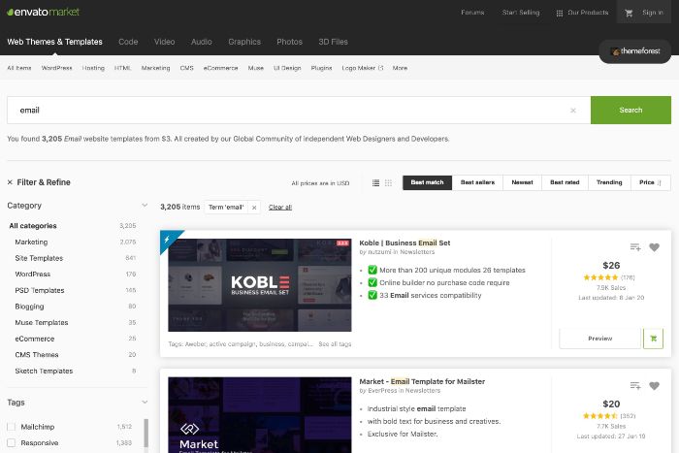679x453 pixels.
Task: Switch to grid view layout icon
Action: [388, 182]
